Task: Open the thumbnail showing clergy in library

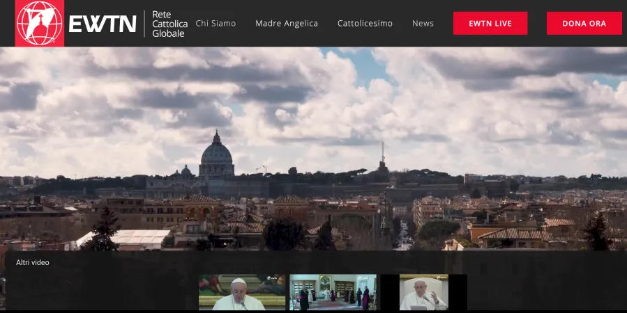Action: [x=333, y=292]
